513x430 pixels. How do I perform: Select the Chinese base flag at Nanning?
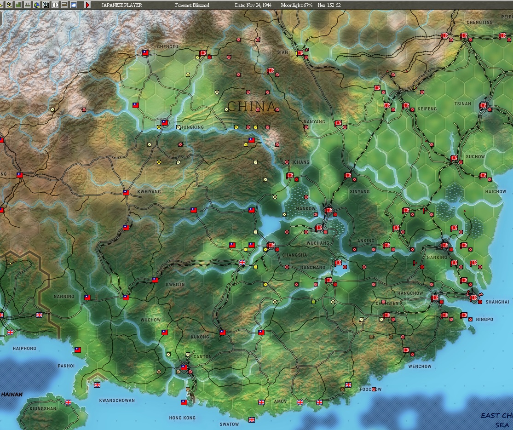click(87, 297)
